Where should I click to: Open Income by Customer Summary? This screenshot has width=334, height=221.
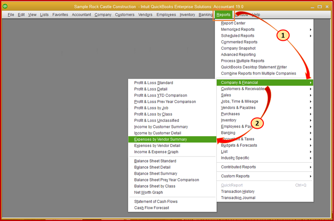pyautogui.click(x=172, y=127)
